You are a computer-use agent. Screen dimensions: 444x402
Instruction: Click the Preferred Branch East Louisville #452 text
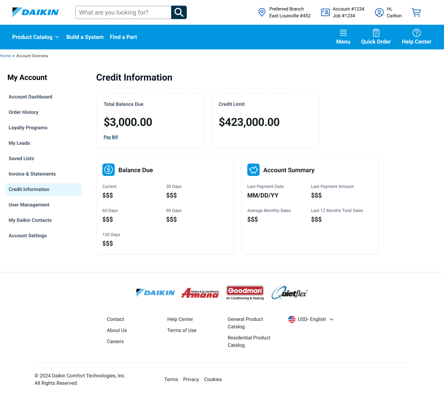290,12
